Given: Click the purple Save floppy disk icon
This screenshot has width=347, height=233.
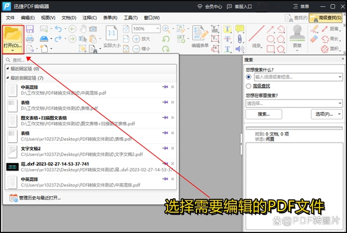Looking at the screenshot, I should click(x=30, y=29).
